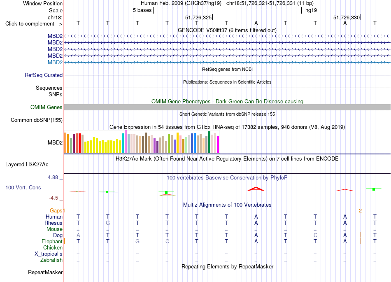Click the 'Click to complement -->' label
This screenshot has height=282, width=391.
(34, 24)
